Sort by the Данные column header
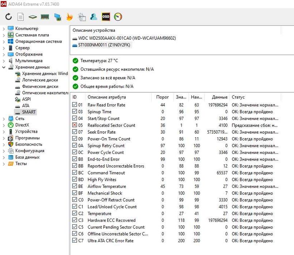Viewport: 294px width, 255px height. tap(217, 97)
